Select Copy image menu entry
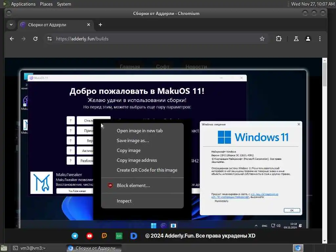The height and width of the screenshot is (252, 336). 142,150
